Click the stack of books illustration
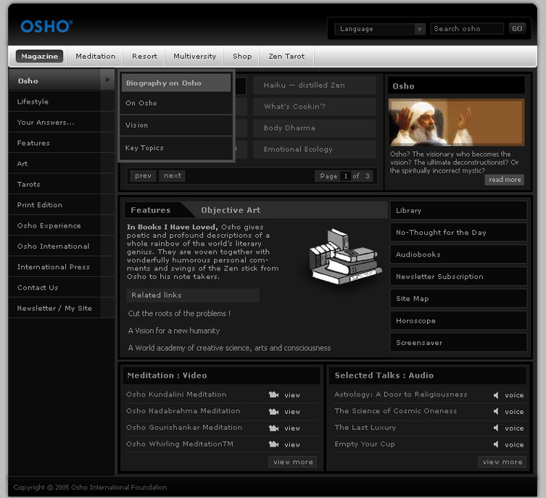The image size is (546, 498). coord(344,257)
